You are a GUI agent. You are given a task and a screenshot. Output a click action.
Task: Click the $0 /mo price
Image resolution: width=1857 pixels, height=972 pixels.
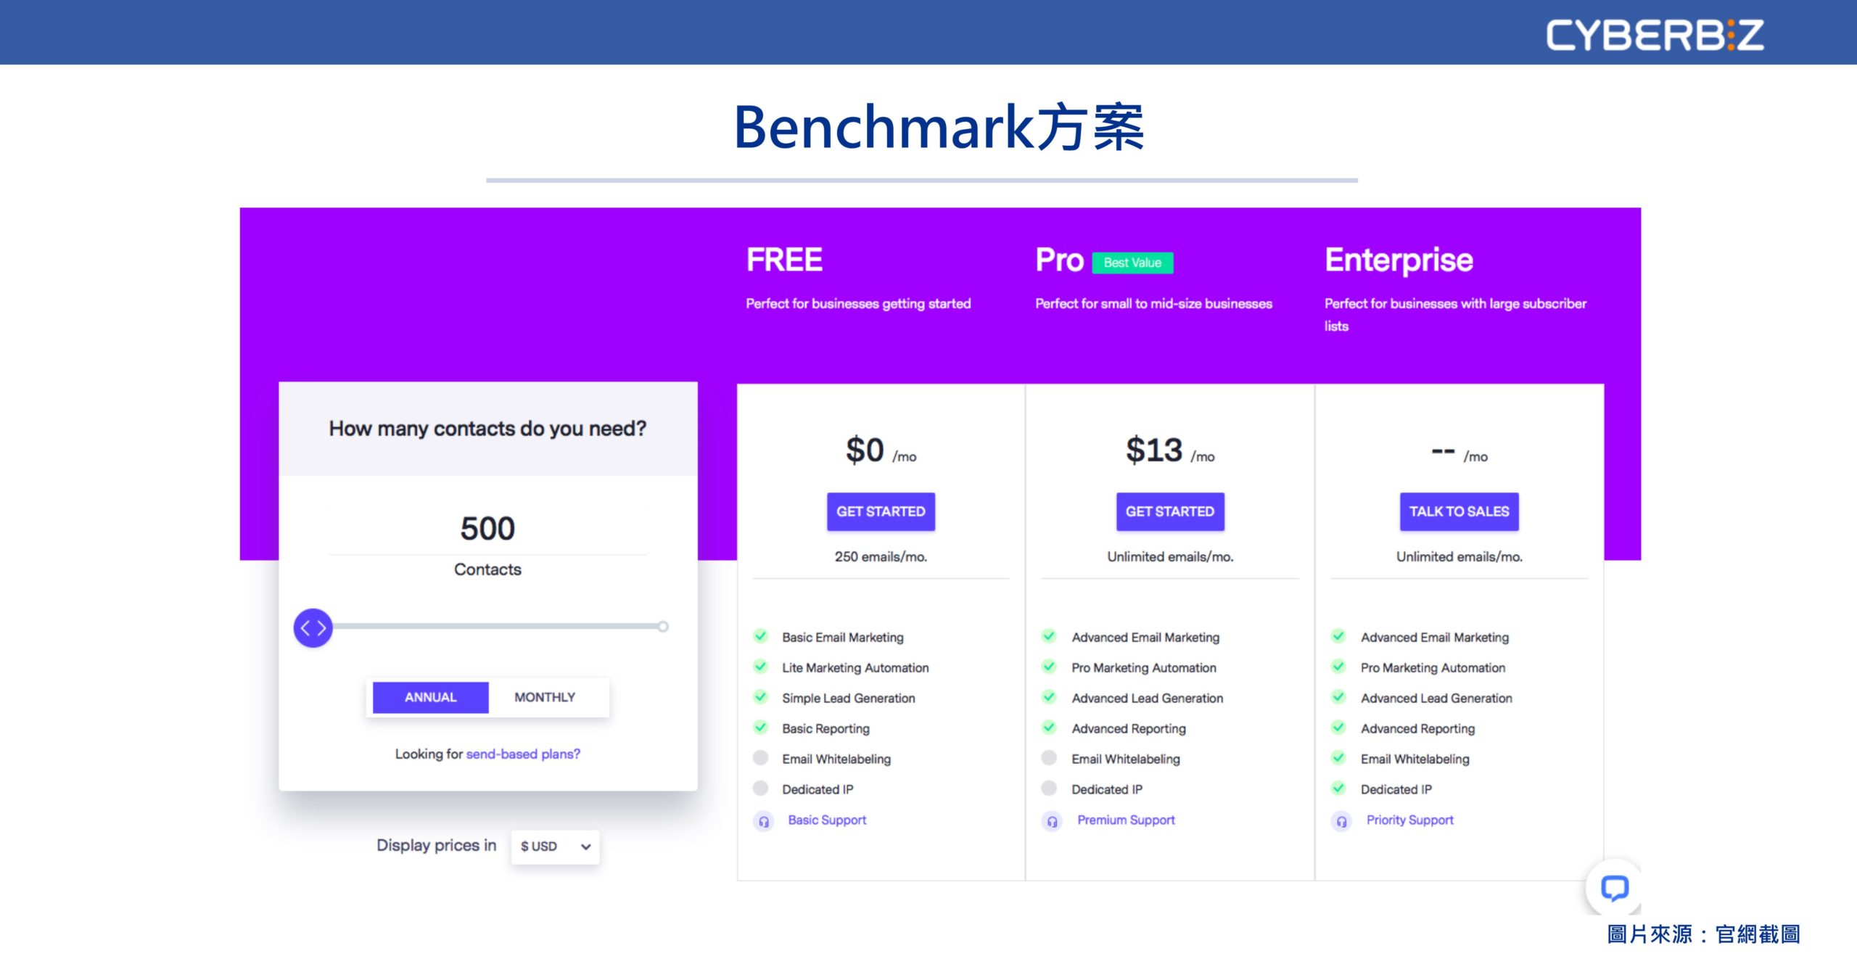pyautogui.click(x=881, y=450)
